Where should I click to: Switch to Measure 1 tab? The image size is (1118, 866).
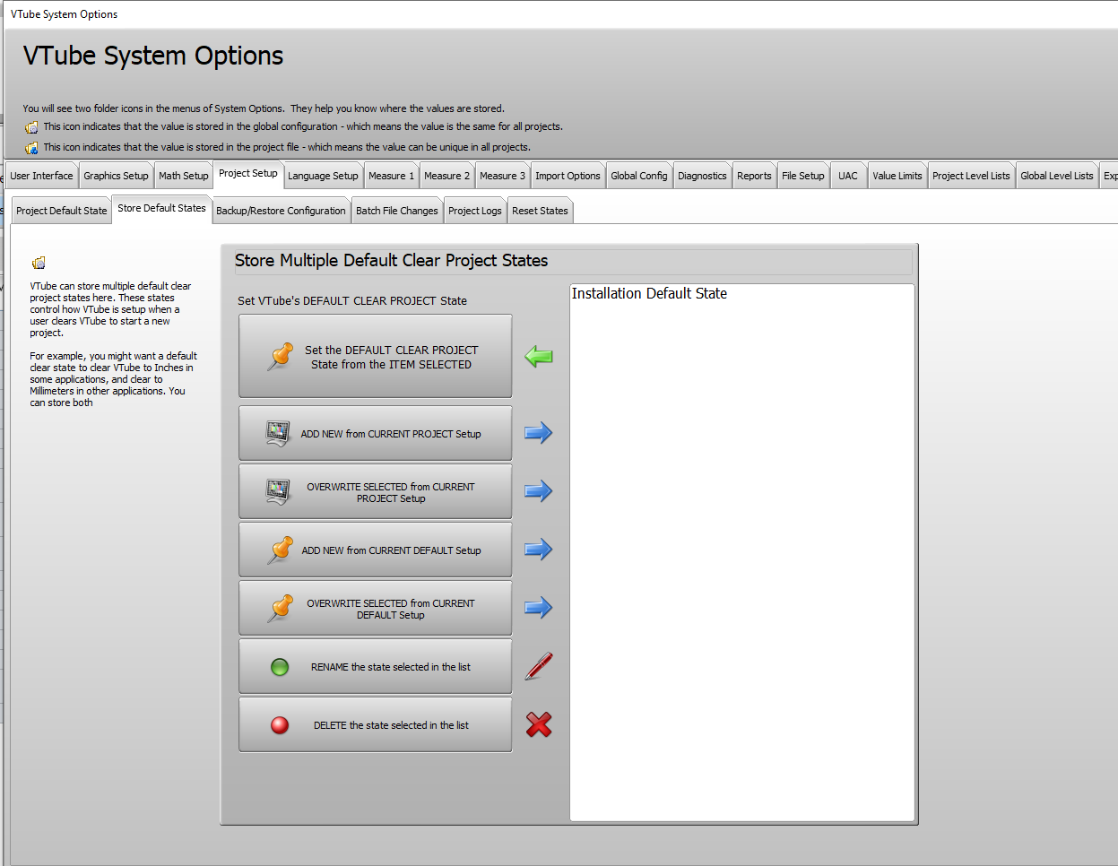click(x=391, y=176)
